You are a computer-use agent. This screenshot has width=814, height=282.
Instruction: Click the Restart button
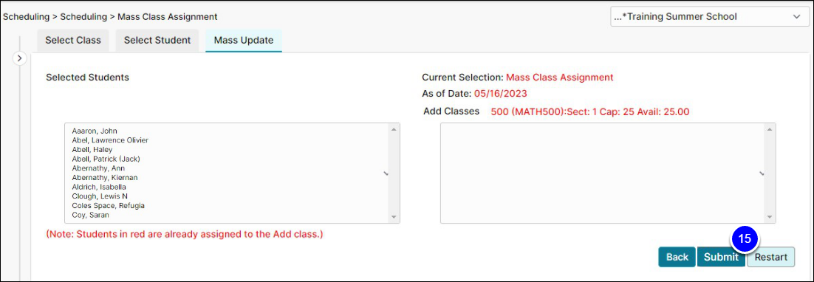[771, 257]
